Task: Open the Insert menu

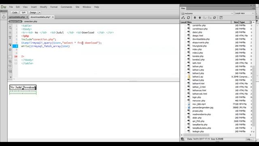Action: (34, 7)
